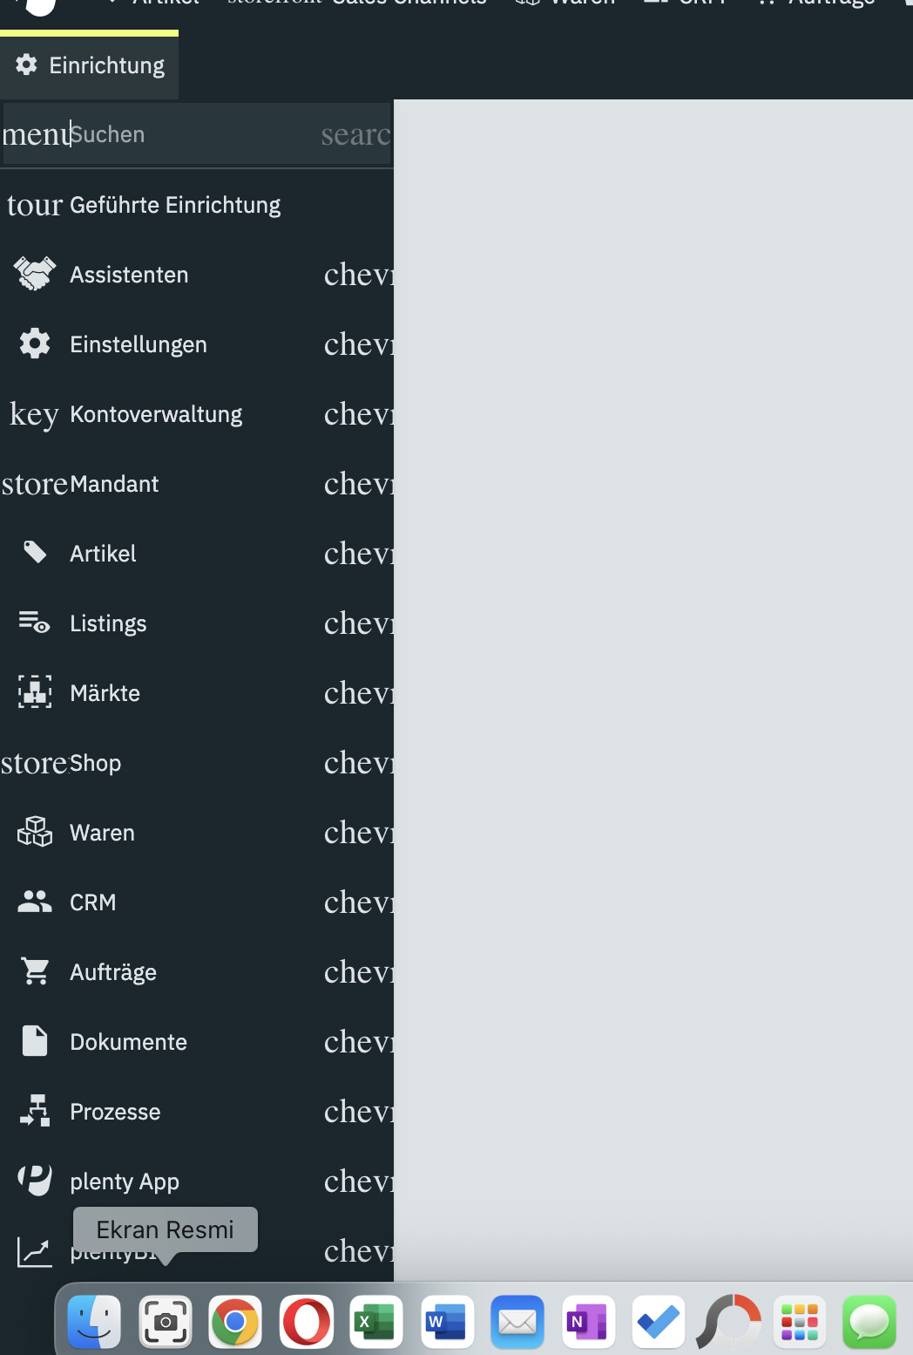Expand the Mandant section chevron

pos(359,484)
